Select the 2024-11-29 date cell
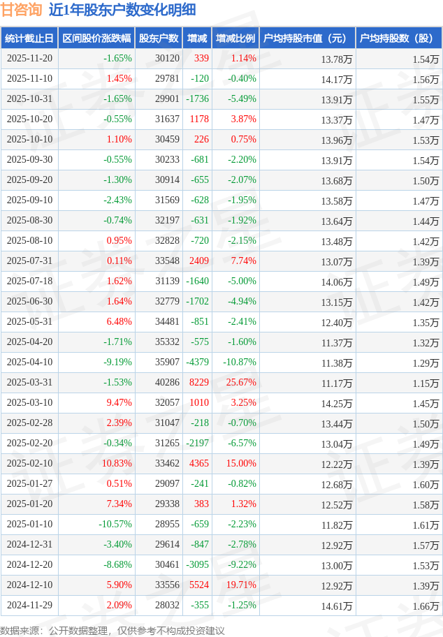The height and width of the screenshot is (637, 443). [29, 606]
